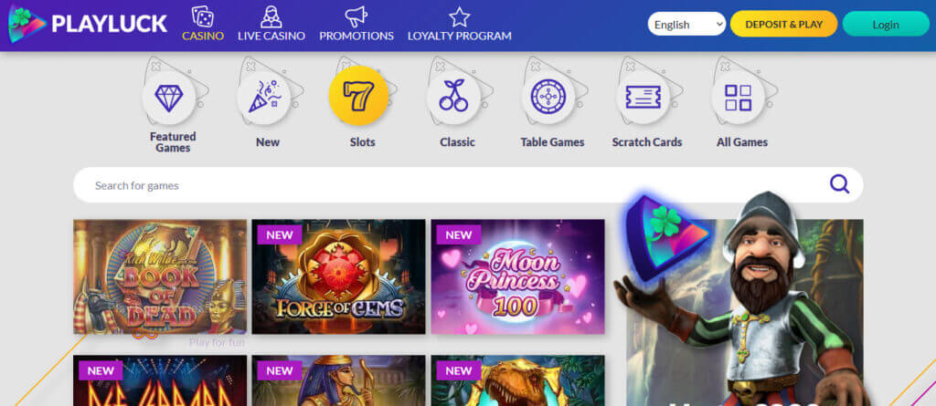Open the Featured Games diamond icon

169,98
